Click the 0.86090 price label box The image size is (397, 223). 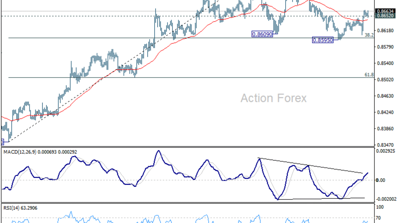pos(262,34)
